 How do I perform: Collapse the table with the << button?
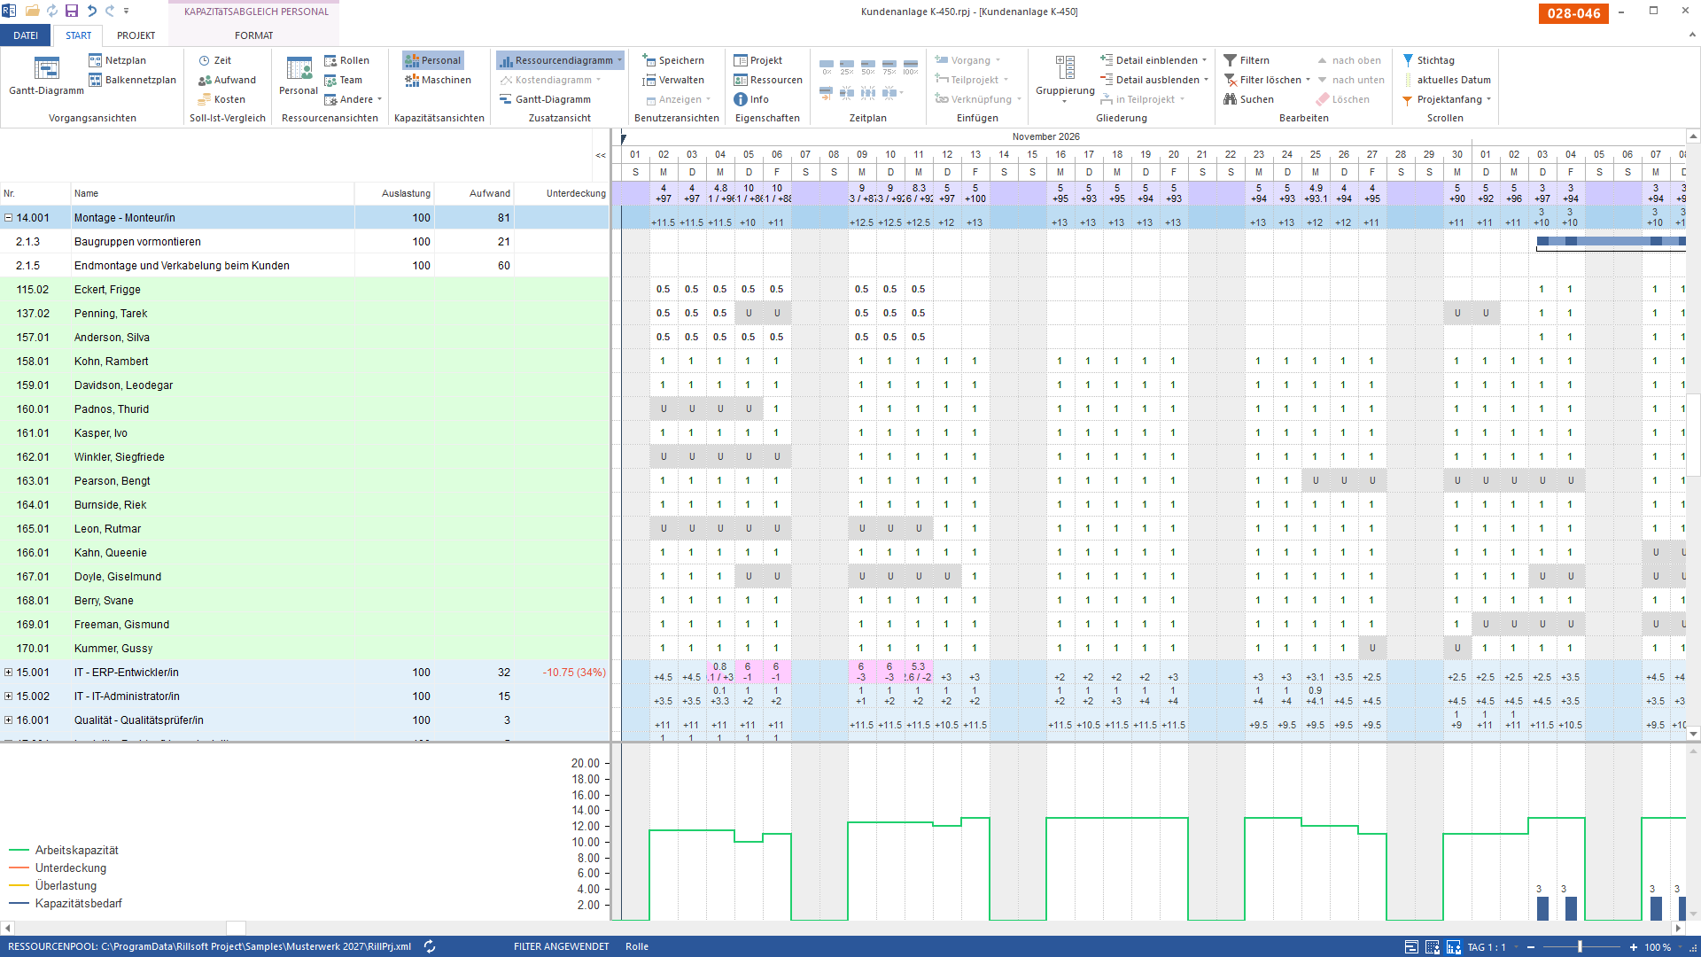tap(601, 155)
